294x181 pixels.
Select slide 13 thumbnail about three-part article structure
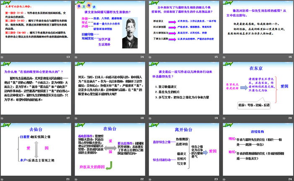click(36, 27)
